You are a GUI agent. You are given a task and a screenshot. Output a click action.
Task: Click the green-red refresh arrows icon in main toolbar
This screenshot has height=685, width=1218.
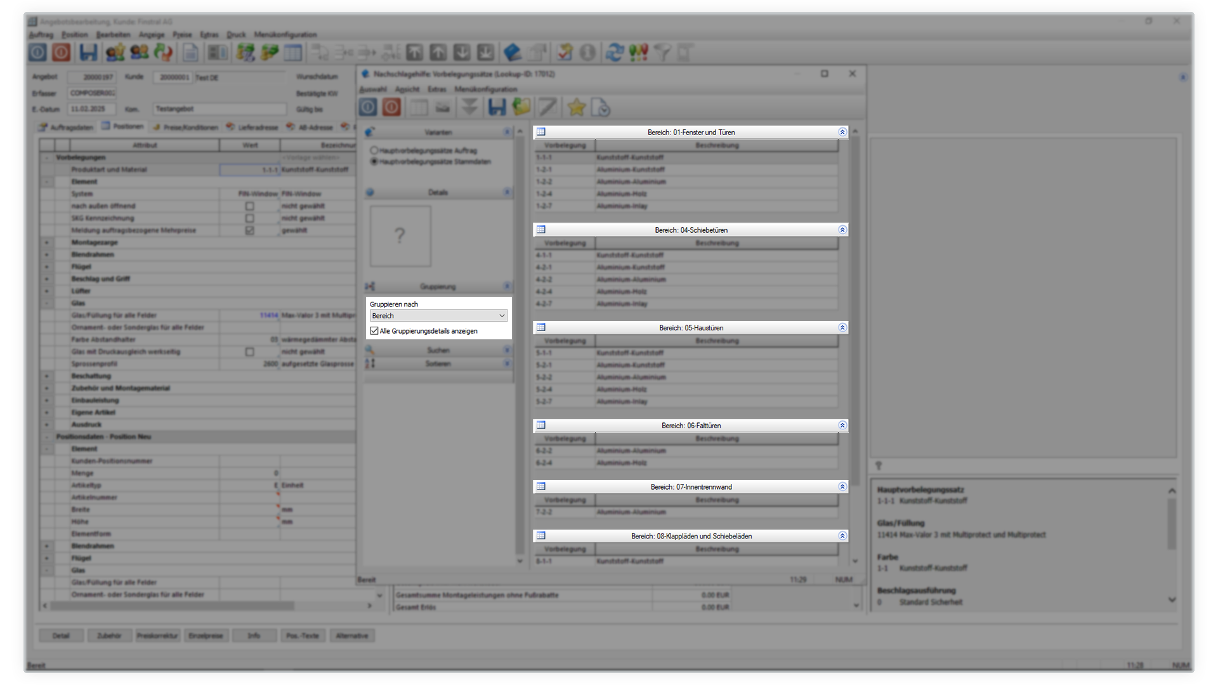coord(164,52)
